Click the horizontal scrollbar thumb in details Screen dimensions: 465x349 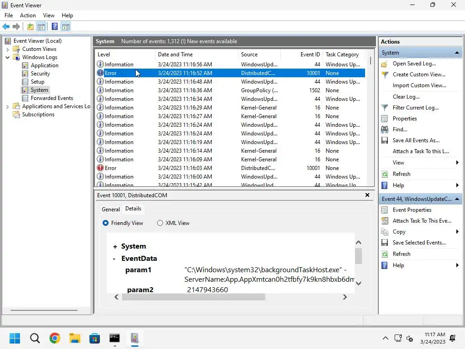193,297
